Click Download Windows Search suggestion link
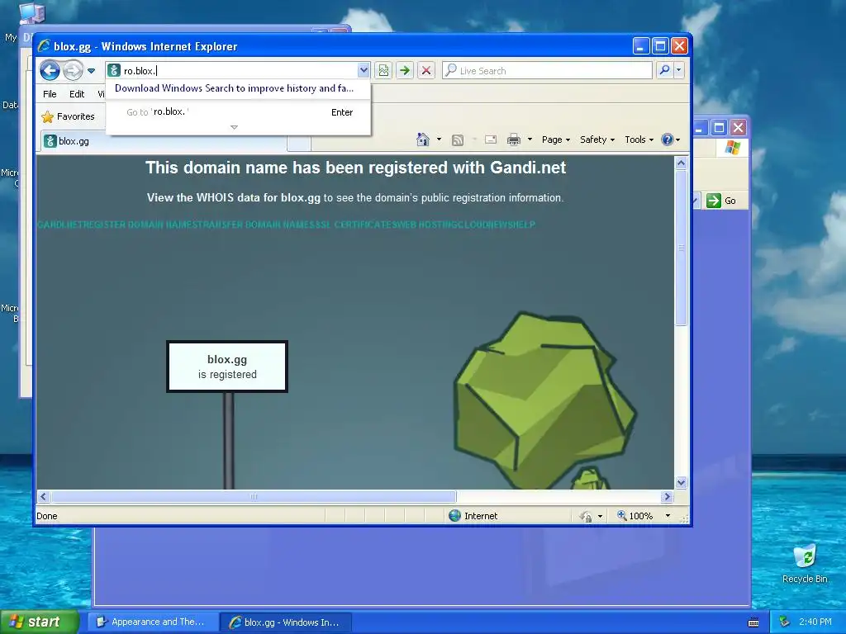The image size is (846, 634). [x=234, y=88]
